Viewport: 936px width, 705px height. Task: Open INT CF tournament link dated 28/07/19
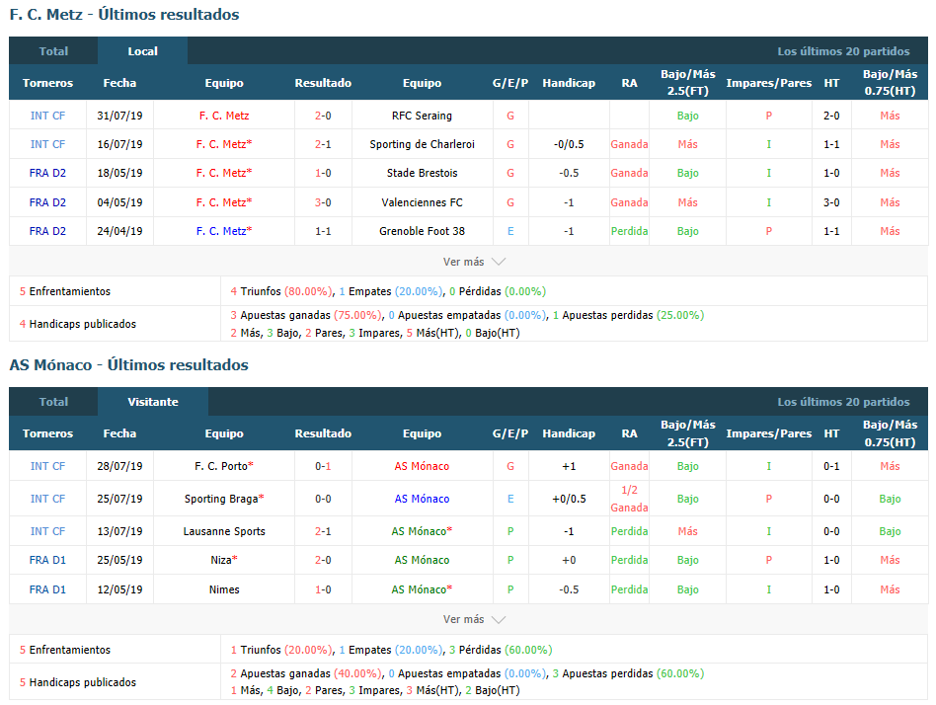[x=47, y=466]
